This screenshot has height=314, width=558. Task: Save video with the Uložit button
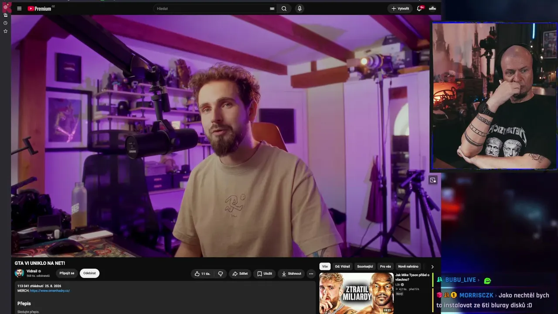264,273
